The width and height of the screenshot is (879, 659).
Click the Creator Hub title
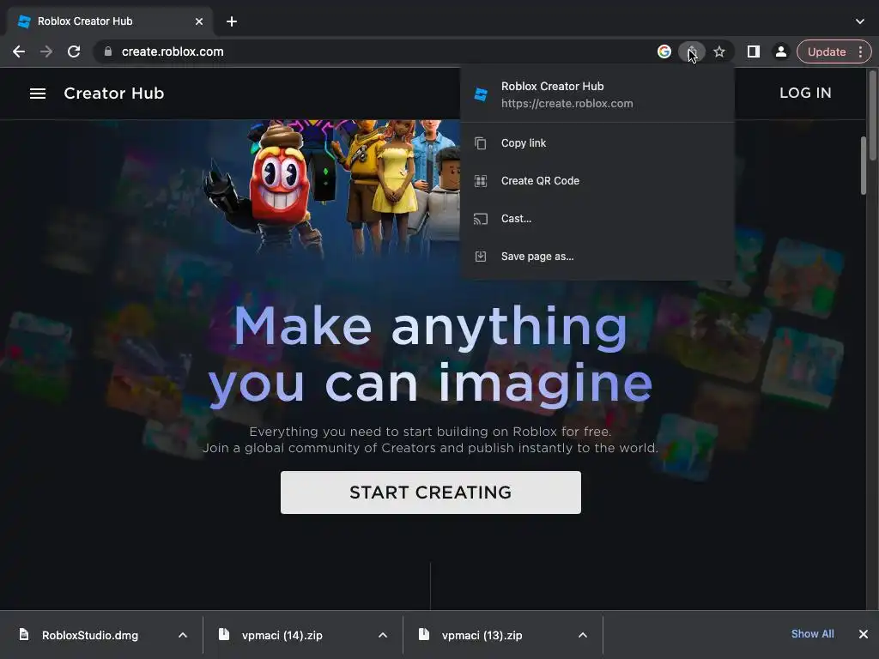pyautogui.click(x=114, y=93)
